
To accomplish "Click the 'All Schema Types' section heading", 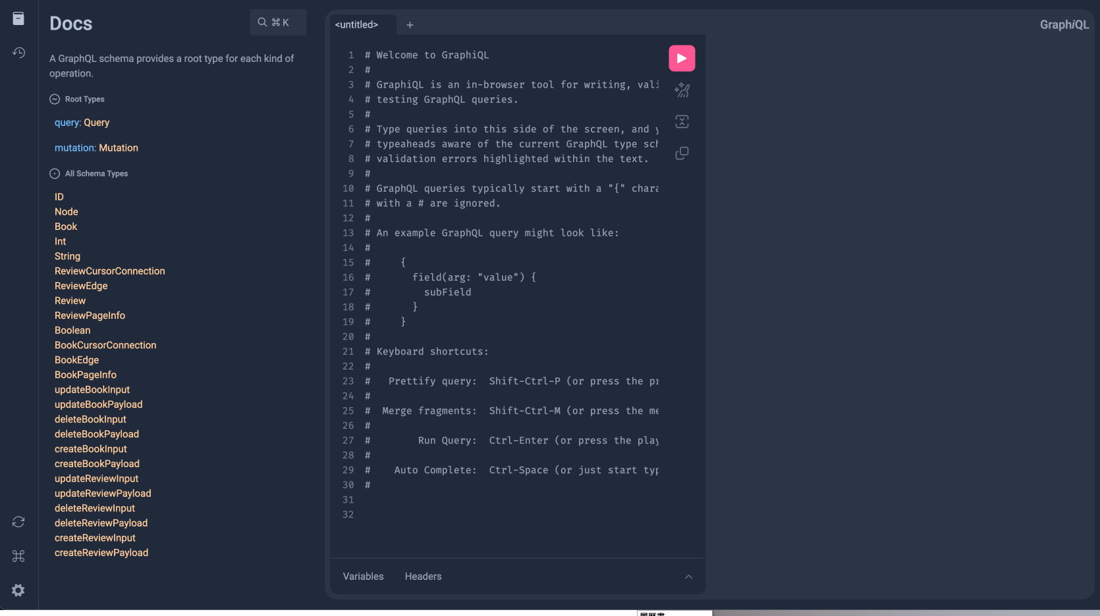I will (96, 174).
